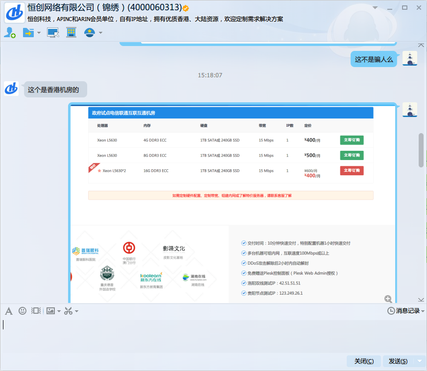
Task: Expand arrow next to police cap icon
Action: (x=100, y=33)
